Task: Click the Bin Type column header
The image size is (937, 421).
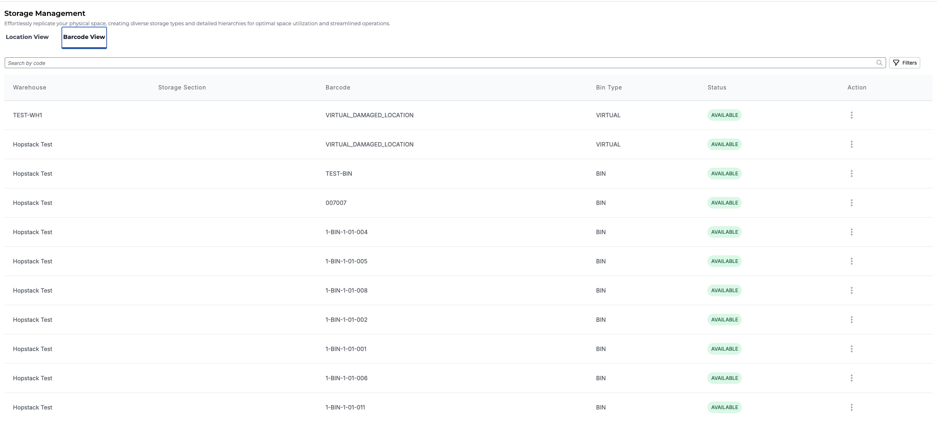Action: click(608, 87)
